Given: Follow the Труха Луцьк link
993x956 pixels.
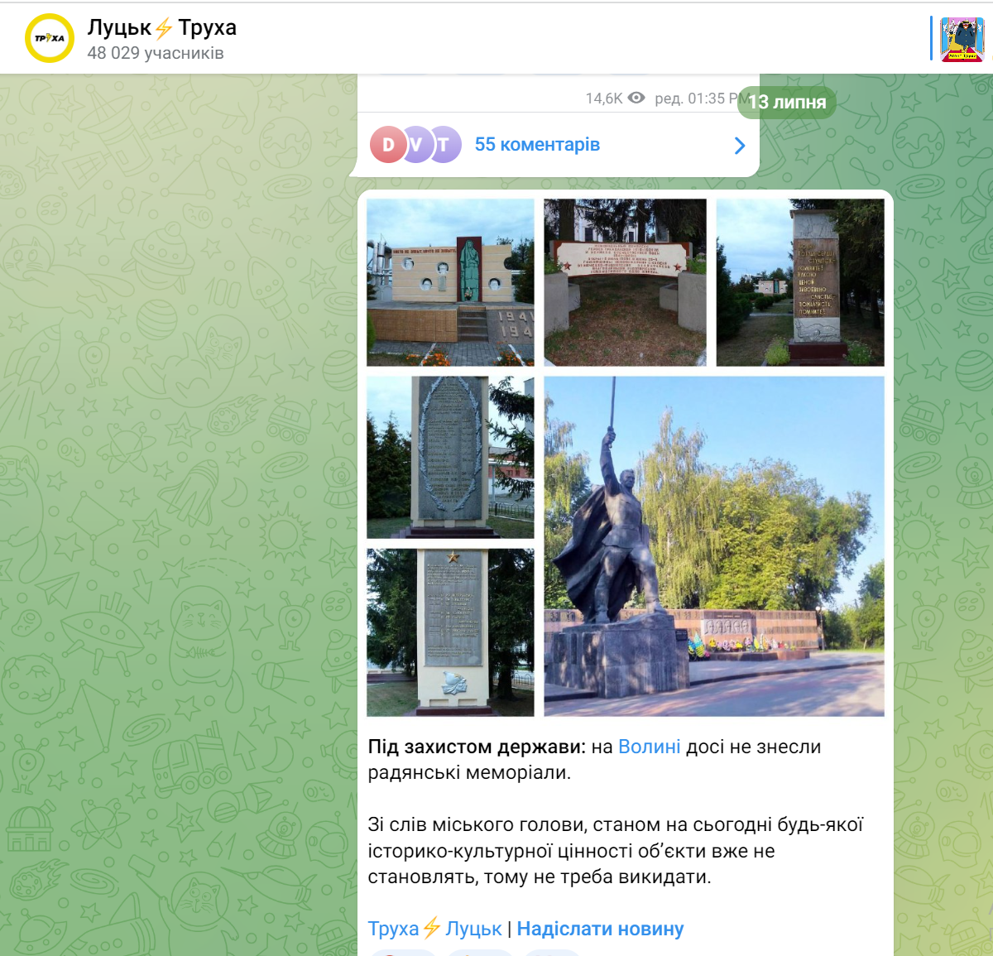Looking at the screenshot, I should click(x=434, y=929).
